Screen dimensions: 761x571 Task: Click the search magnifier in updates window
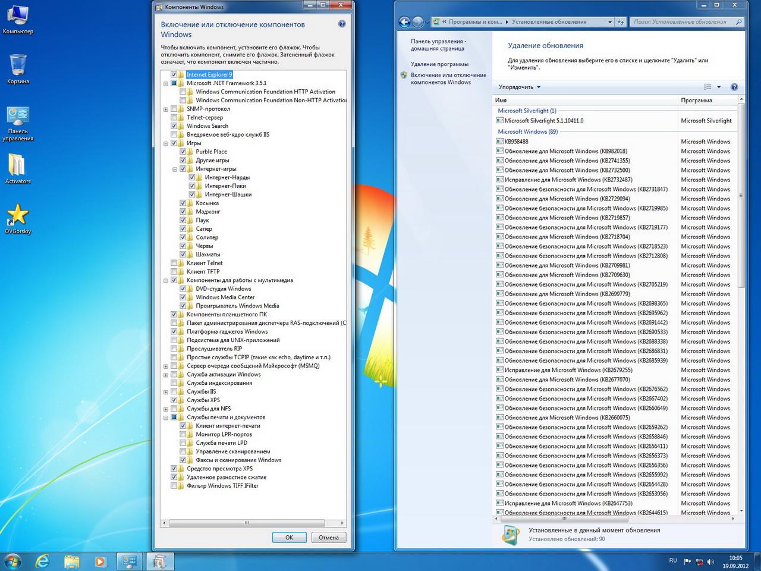tap(739, 22)
